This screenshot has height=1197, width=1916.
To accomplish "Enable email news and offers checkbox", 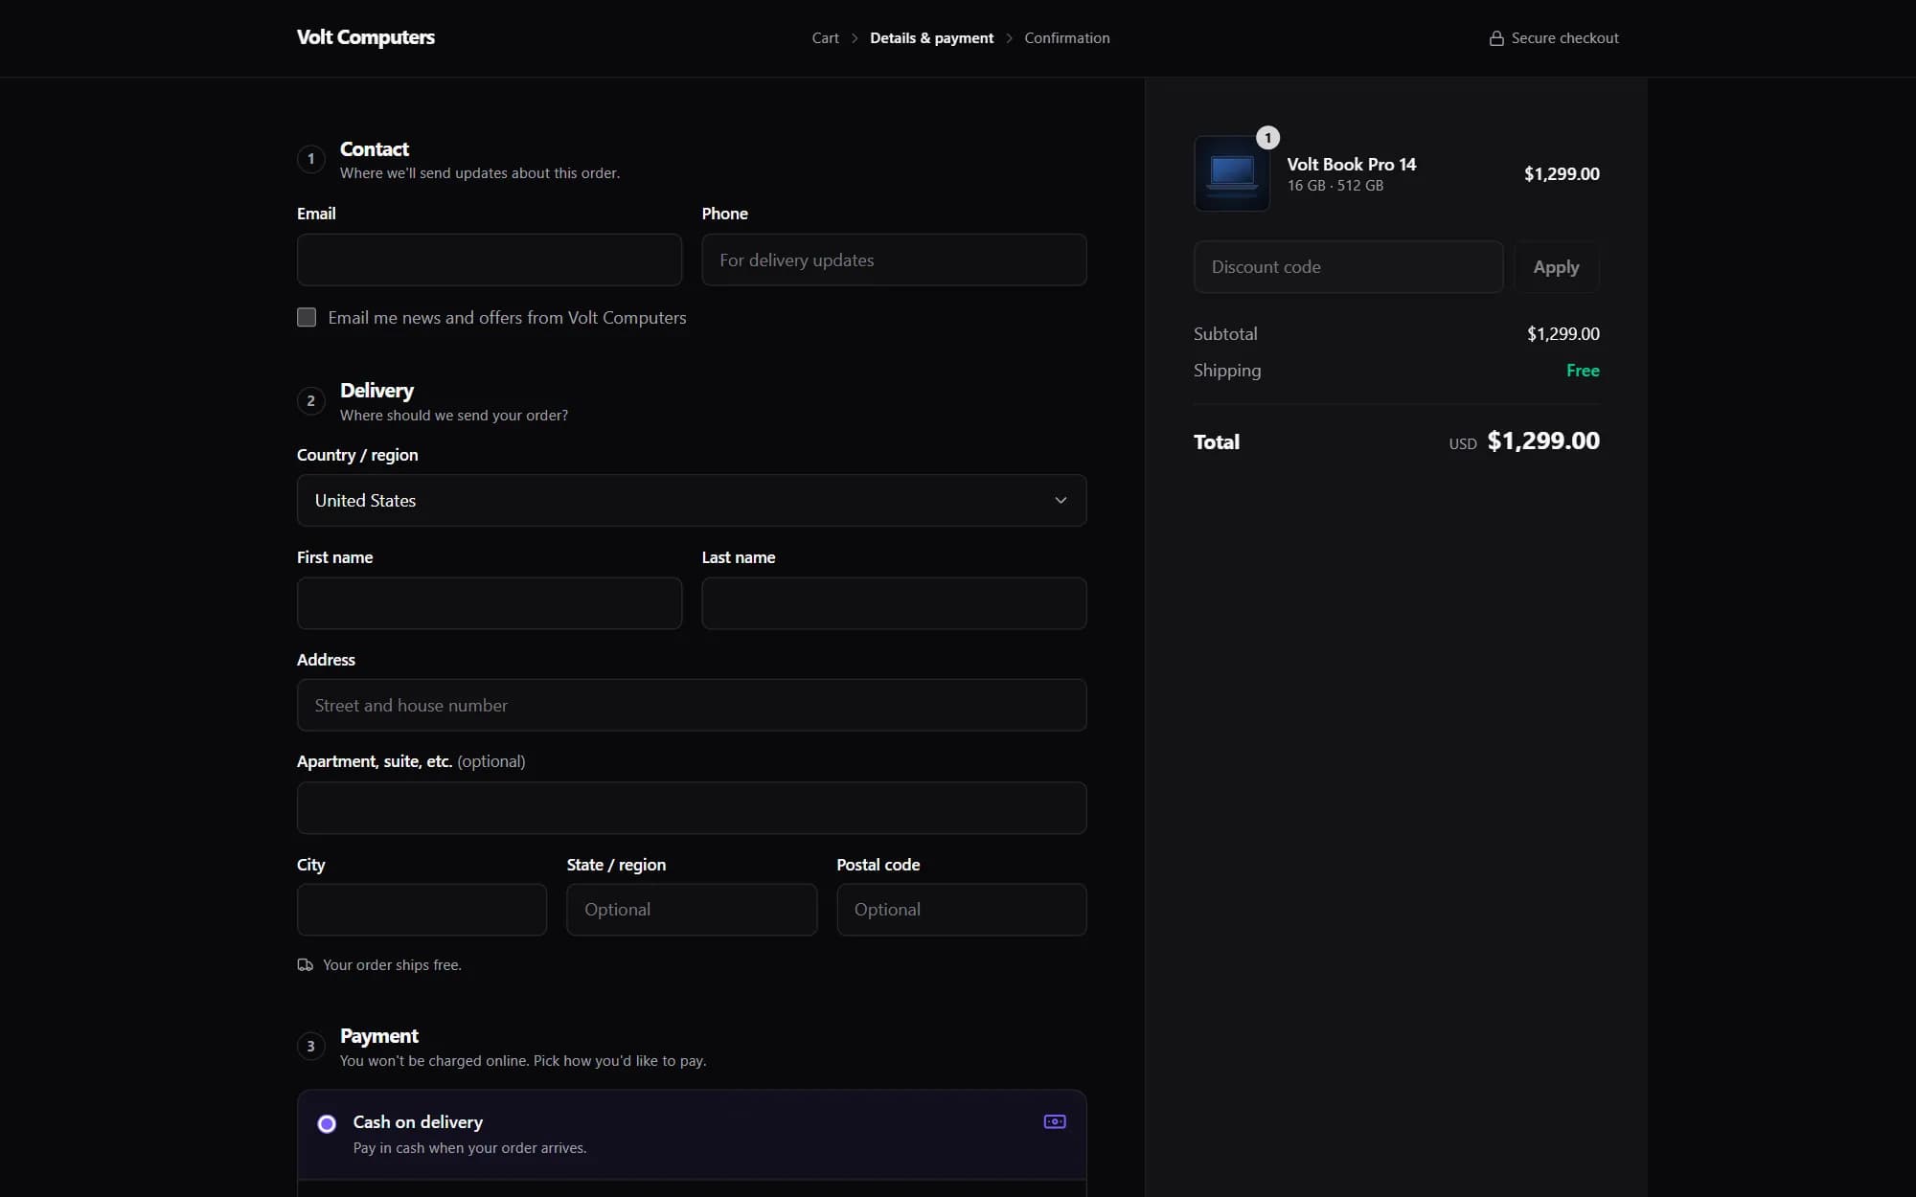I will 307,317.
